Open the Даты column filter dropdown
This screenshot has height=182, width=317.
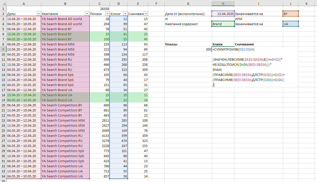[39, 14]
